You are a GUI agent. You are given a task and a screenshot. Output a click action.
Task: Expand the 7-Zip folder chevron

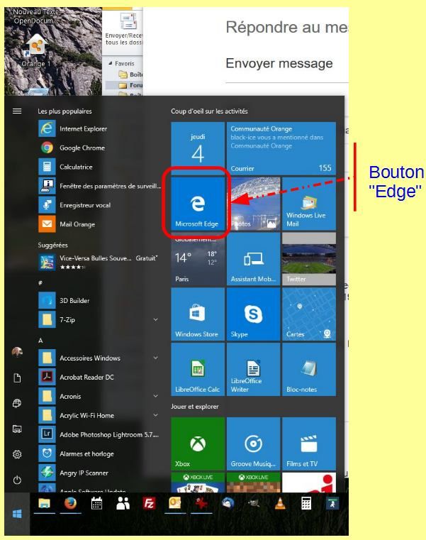pyautogui.click(x=155, y=319)
